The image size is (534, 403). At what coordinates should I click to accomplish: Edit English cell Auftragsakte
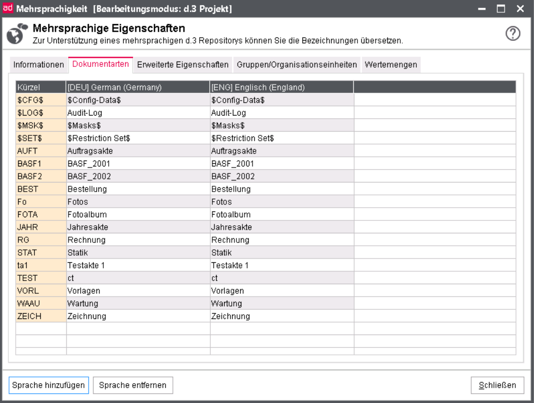[282, 151]
